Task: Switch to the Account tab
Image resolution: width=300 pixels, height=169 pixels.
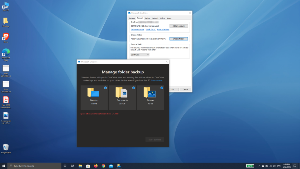Action: 140,18
